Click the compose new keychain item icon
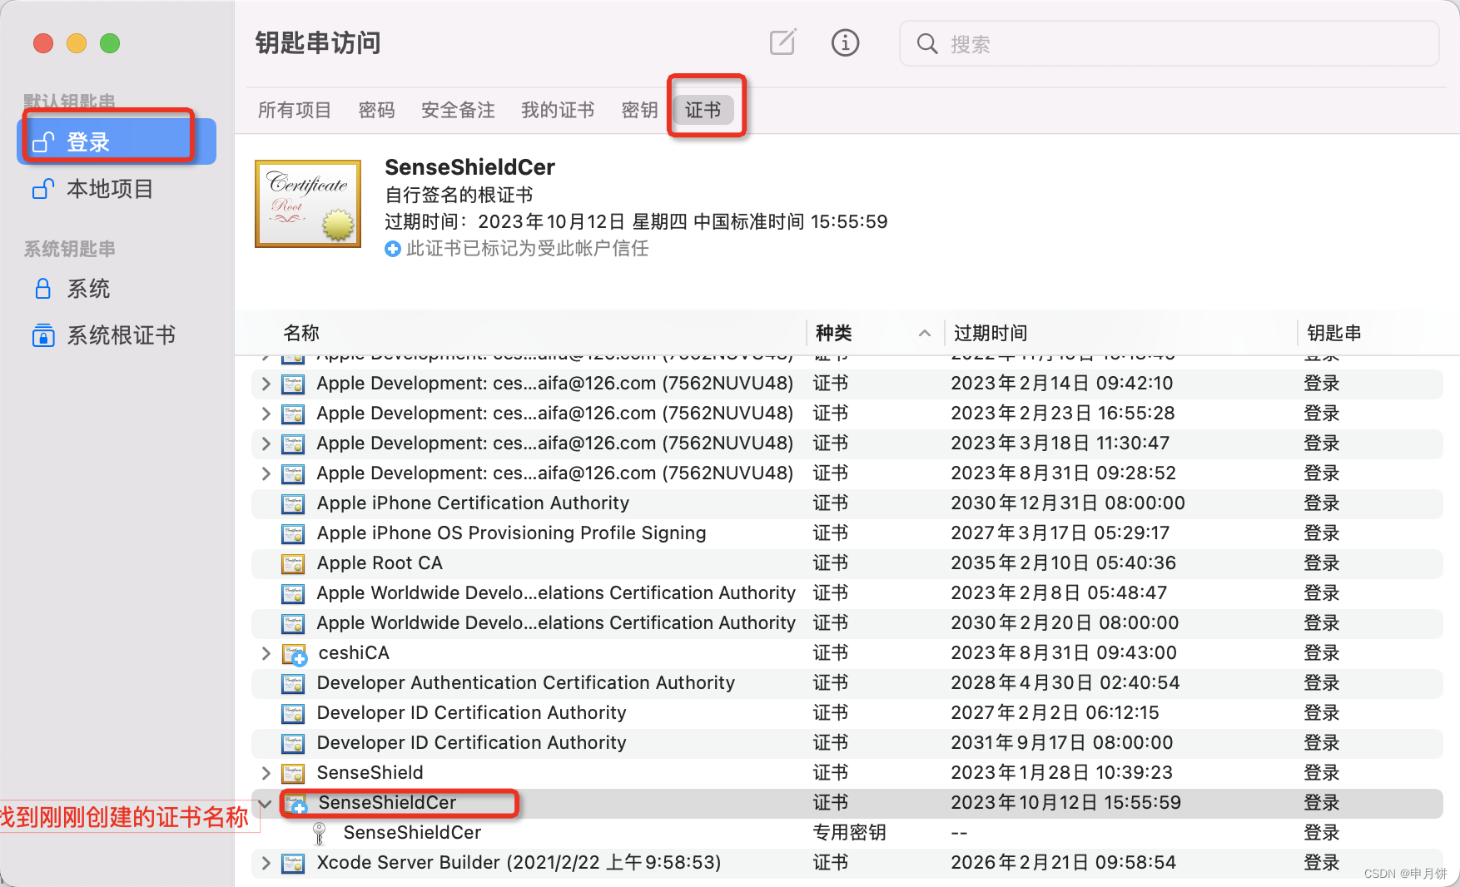This screenshot has width=1460, height=887. click(782, 42)
